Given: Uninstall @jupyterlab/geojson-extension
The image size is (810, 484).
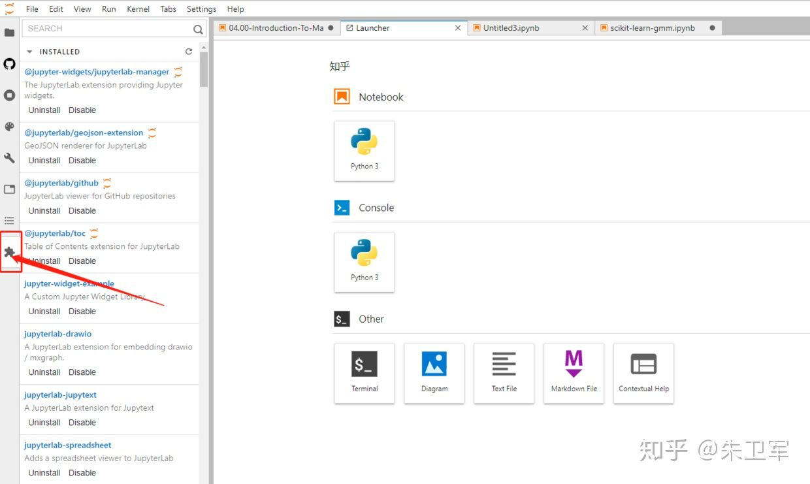Looking at the screenshot, I should (44, 161).
